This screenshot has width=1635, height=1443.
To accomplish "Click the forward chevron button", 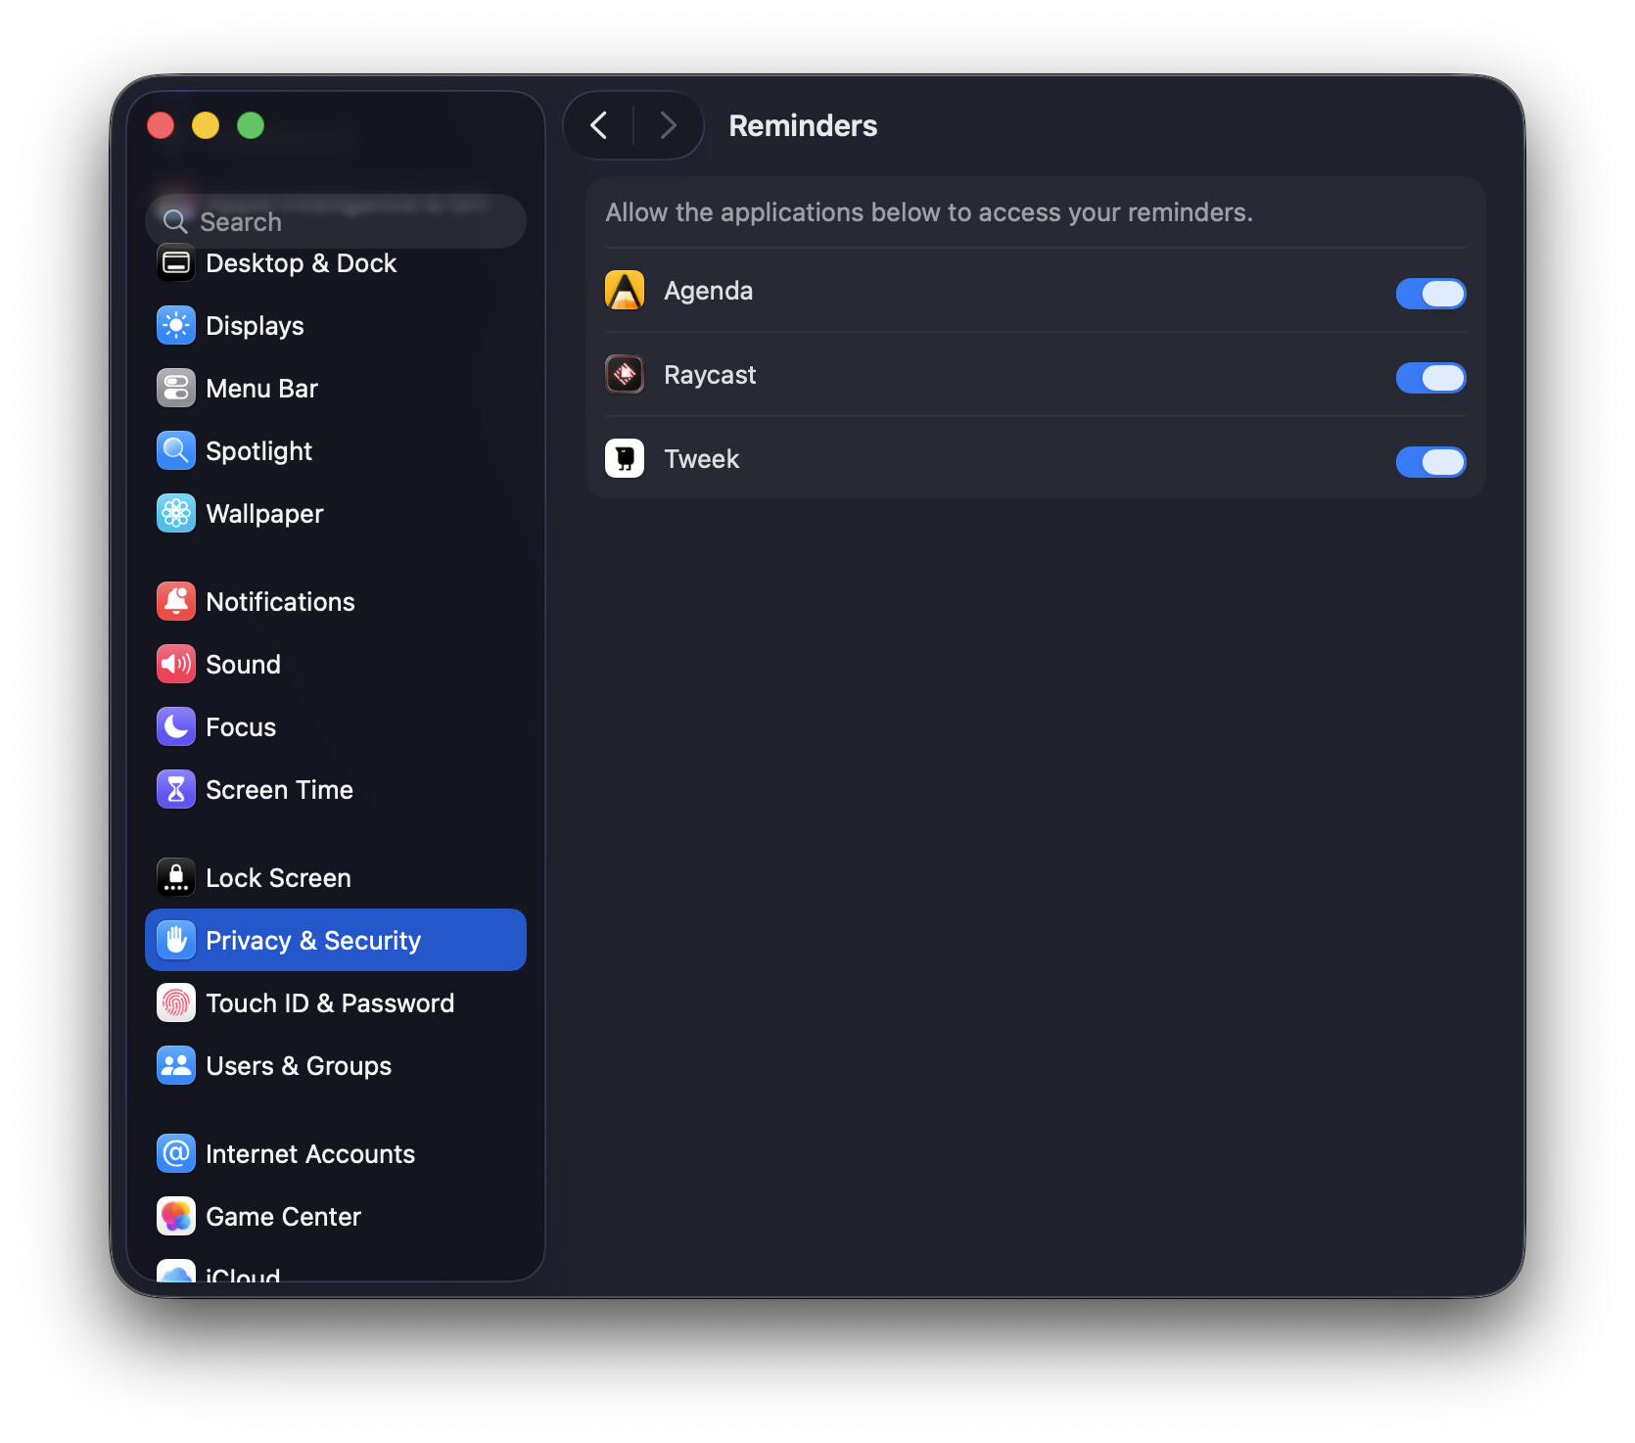I will [x=669, y=125].
